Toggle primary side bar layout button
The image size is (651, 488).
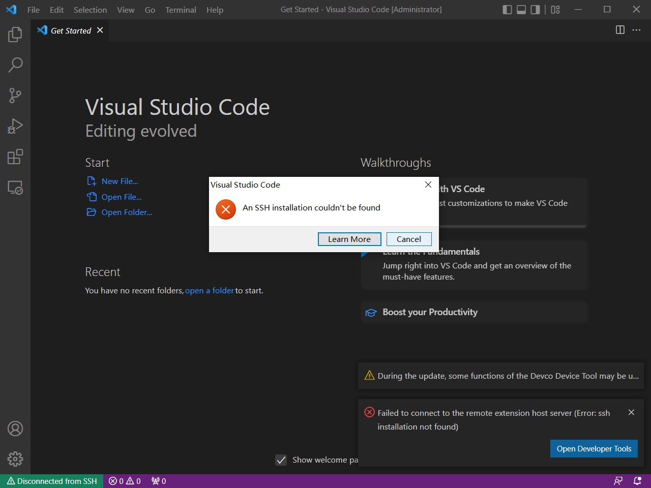[507, 10]
